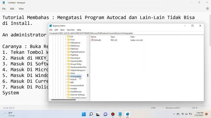Screen dimensions: 211x118
Task: Click the FilePicker folder icon
Action: [x=69, y=49]
